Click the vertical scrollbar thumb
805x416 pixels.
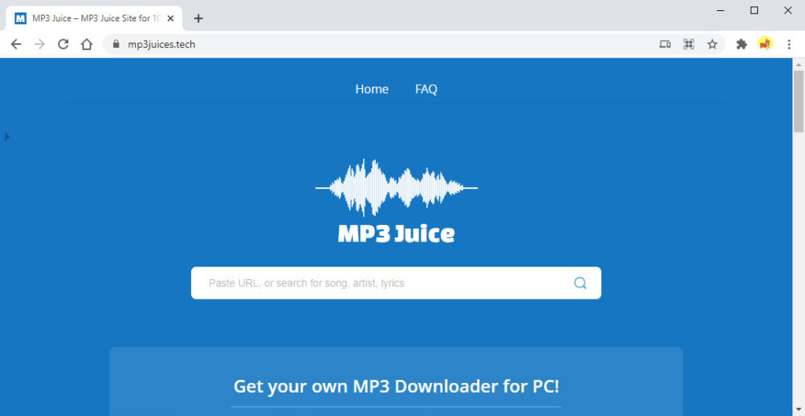799,101
